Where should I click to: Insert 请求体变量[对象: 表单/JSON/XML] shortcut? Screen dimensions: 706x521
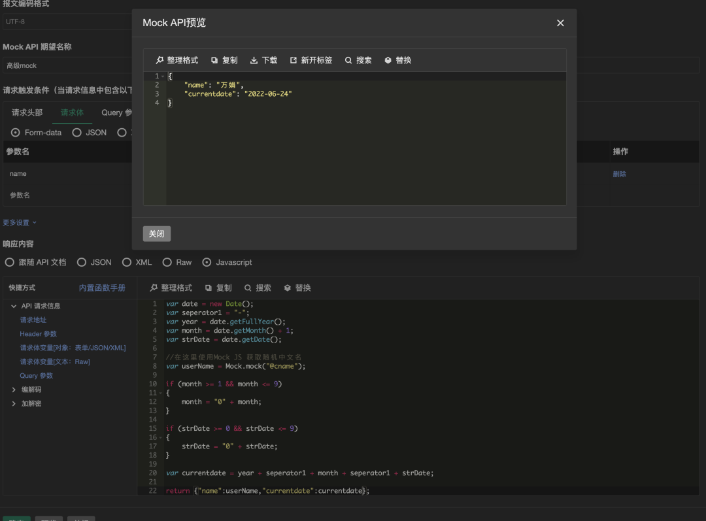point(73,348)
